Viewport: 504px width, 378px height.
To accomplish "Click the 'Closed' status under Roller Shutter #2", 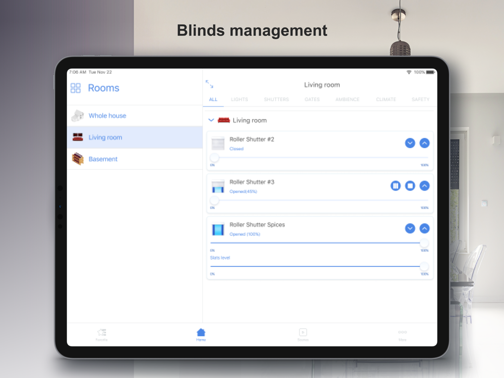I will [x=236, y=149].
